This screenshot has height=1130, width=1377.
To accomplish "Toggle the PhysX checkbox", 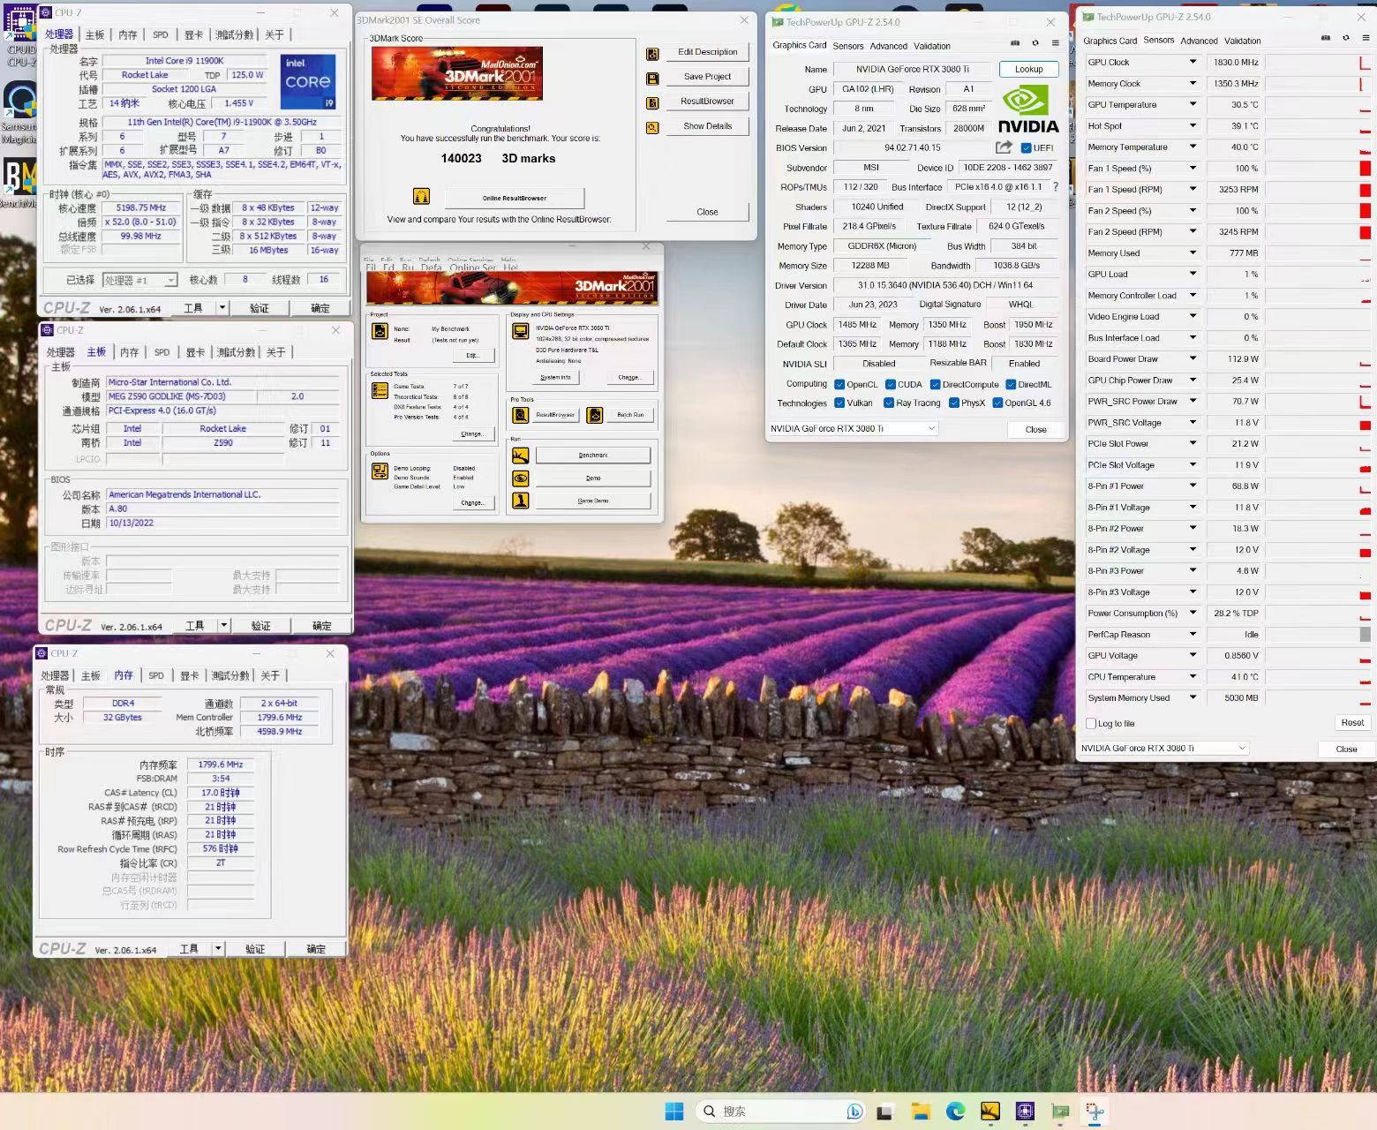I will tap(953, 403).
